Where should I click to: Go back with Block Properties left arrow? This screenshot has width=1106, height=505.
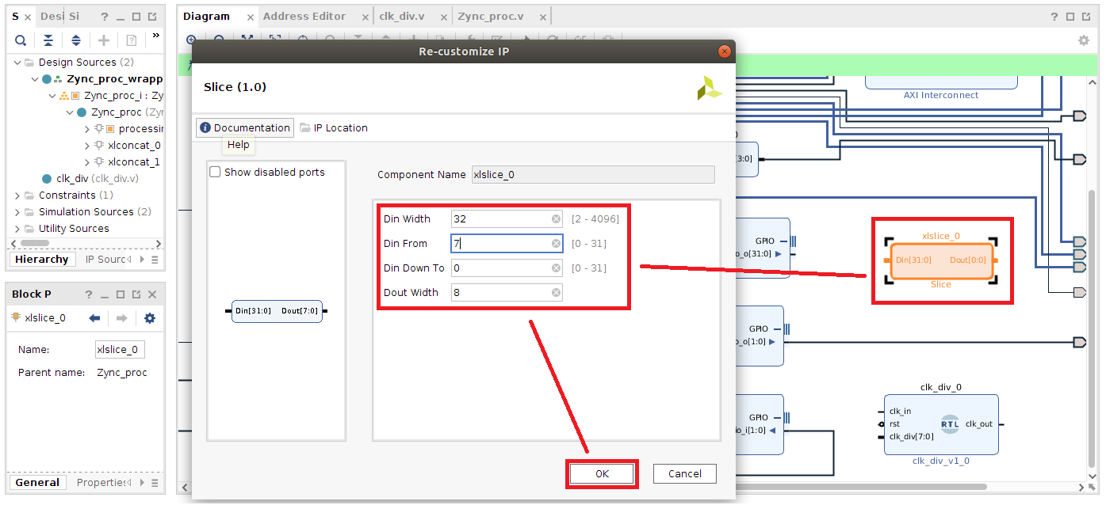pos(94,318)
